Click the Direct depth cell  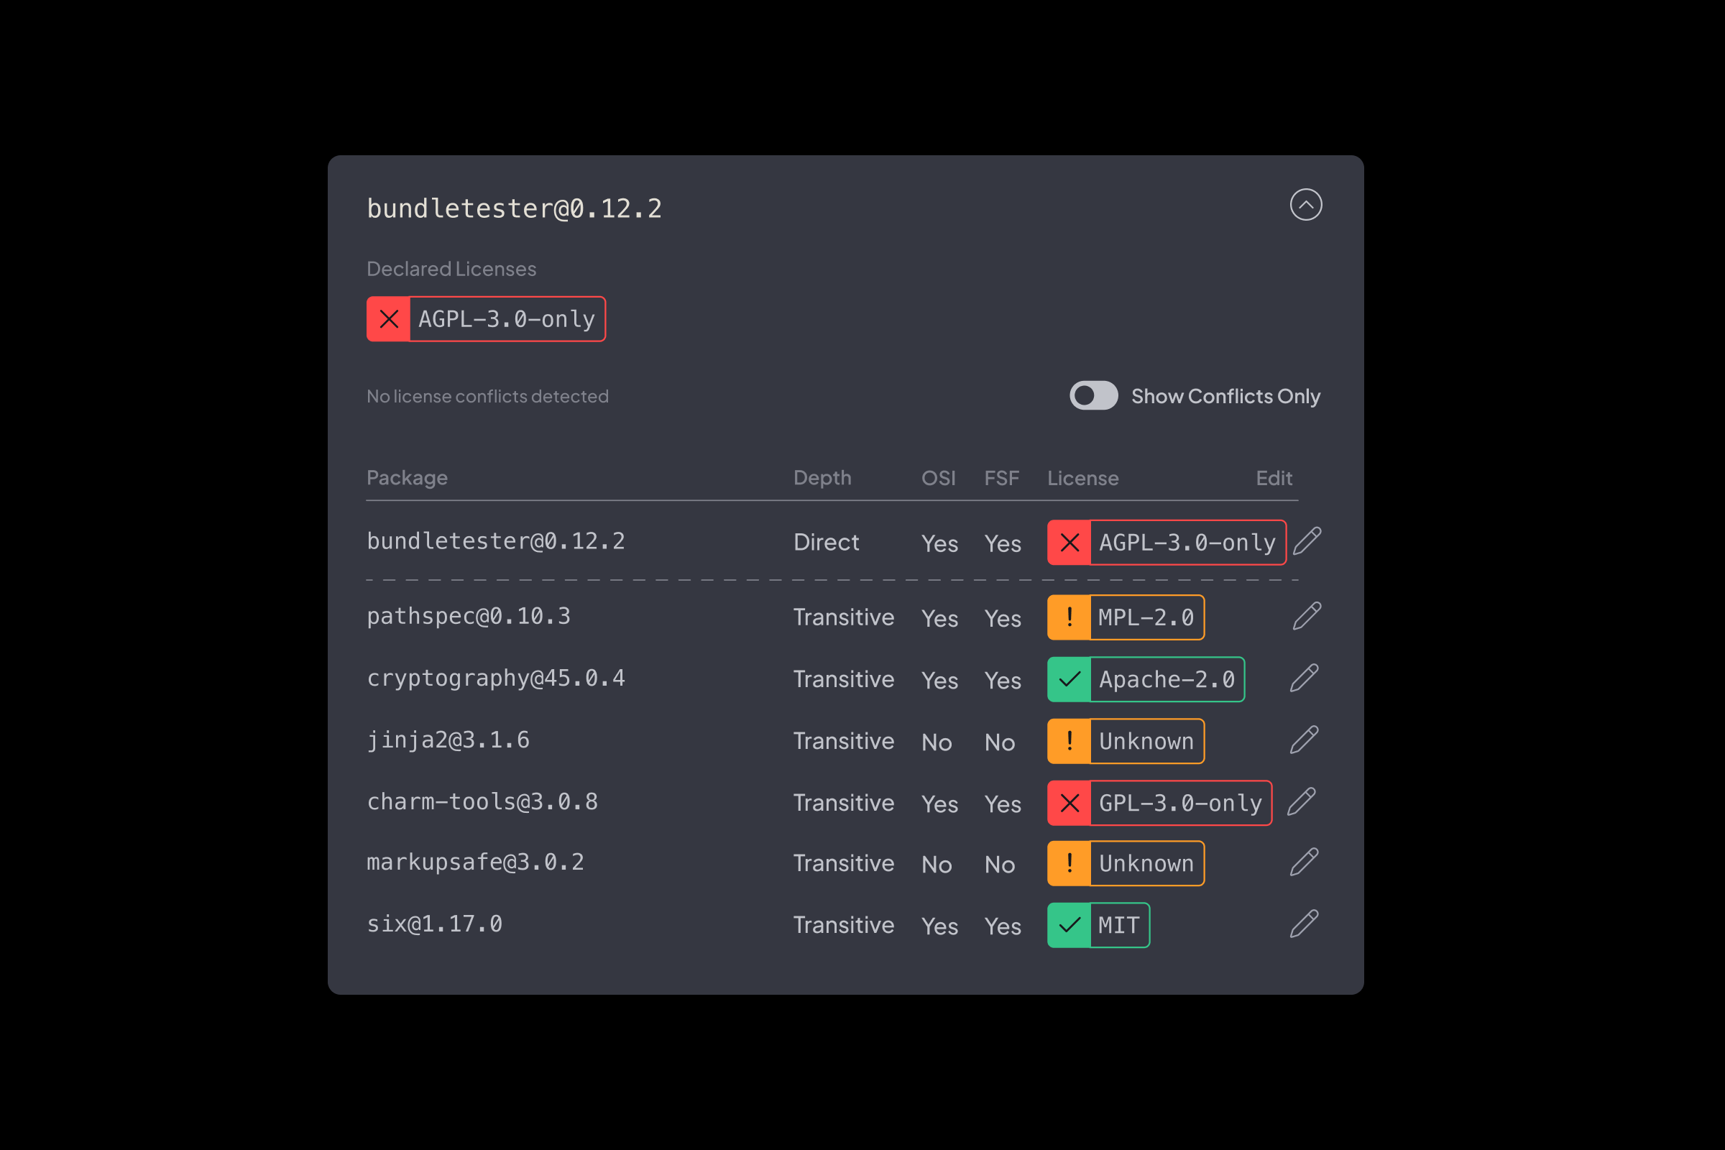click(826, 542)
